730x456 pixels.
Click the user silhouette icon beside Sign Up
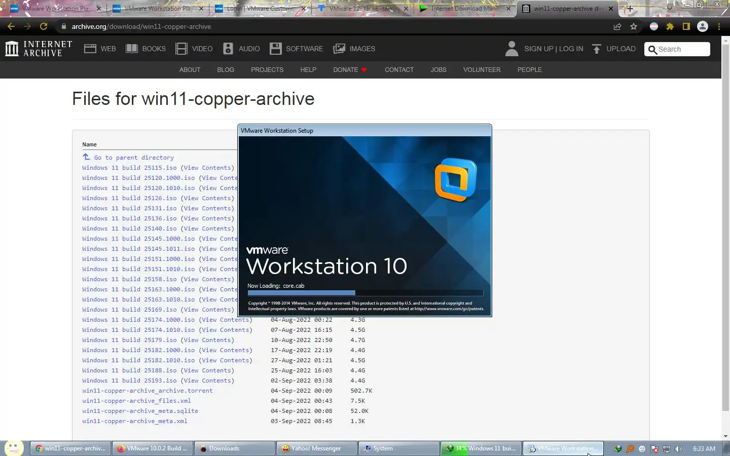[512, 49]
